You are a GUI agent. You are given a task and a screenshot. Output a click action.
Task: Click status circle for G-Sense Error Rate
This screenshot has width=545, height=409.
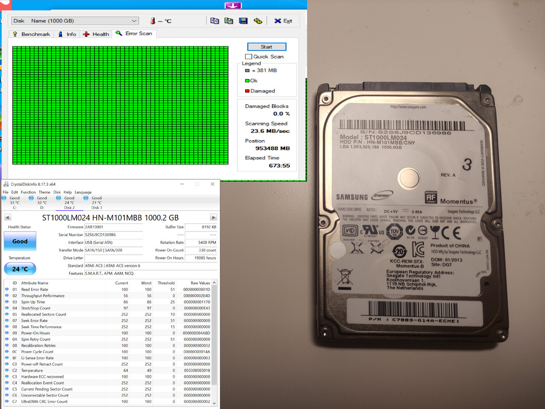pyautogui.click(x=7, y=358)
